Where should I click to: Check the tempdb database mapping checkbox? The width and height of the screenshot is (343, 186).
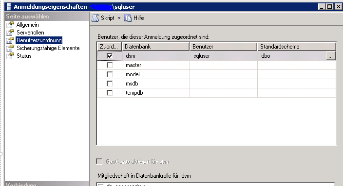tap(110, 93)
